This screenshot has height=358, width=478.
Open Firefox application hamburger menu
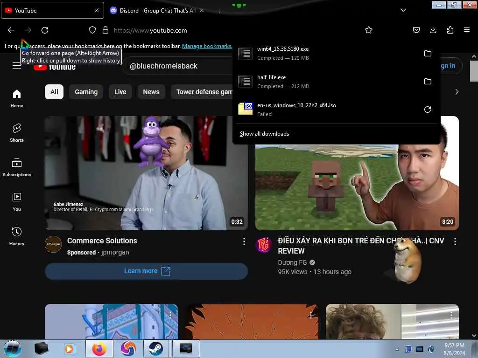click(x=467, y=30)
